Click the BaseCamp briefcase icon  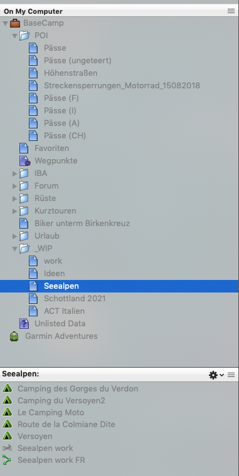pos(15,23)
